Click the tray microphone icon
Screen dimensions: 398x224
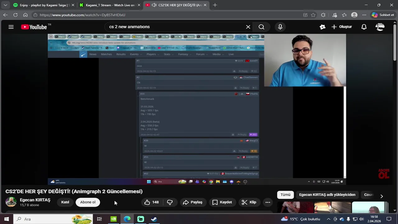coord(348,219)
